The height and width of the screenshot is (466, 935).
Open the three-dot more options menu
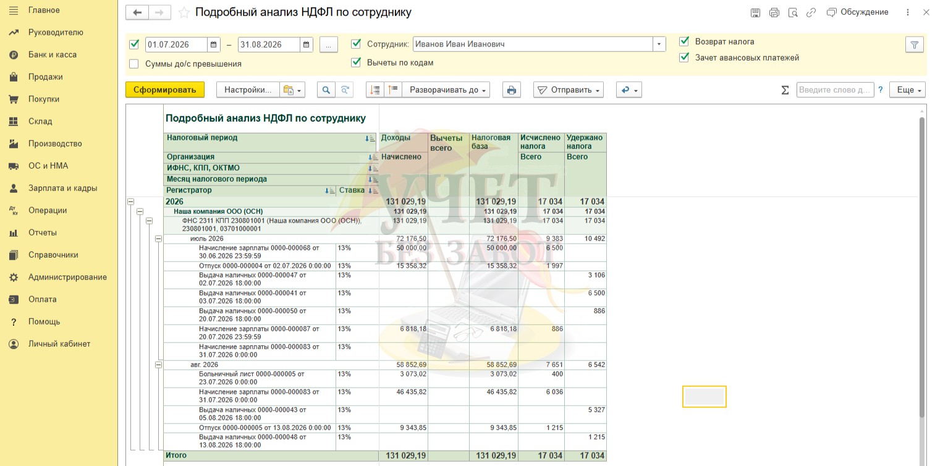click(x=908, y=12)
